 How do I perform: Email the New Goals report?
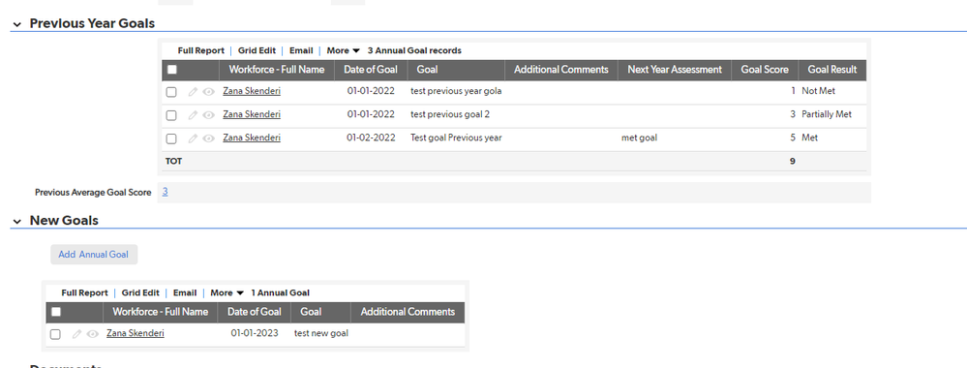click(184, 292)
